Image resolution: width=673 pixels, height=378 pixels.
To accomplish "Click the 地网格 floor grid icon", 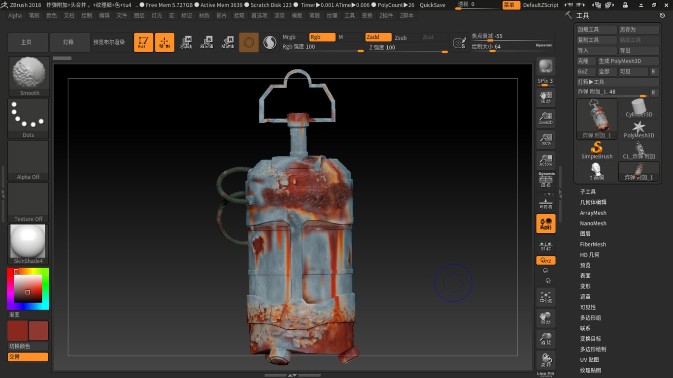I will pyautogui.click(x=545, y=202).
